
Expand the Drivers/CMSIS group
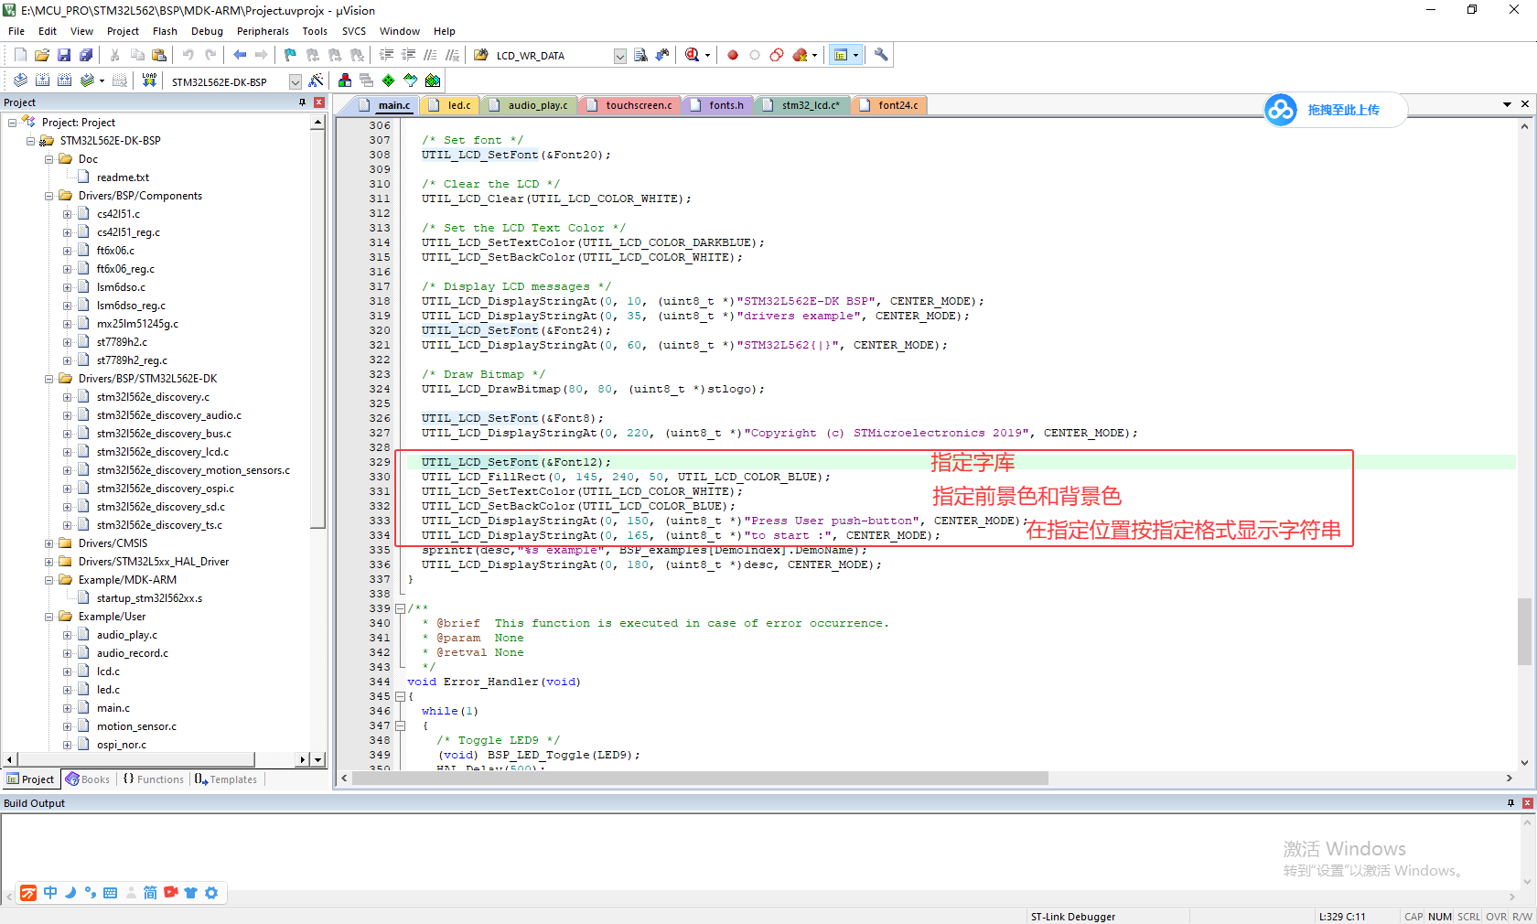coord(49,543)
